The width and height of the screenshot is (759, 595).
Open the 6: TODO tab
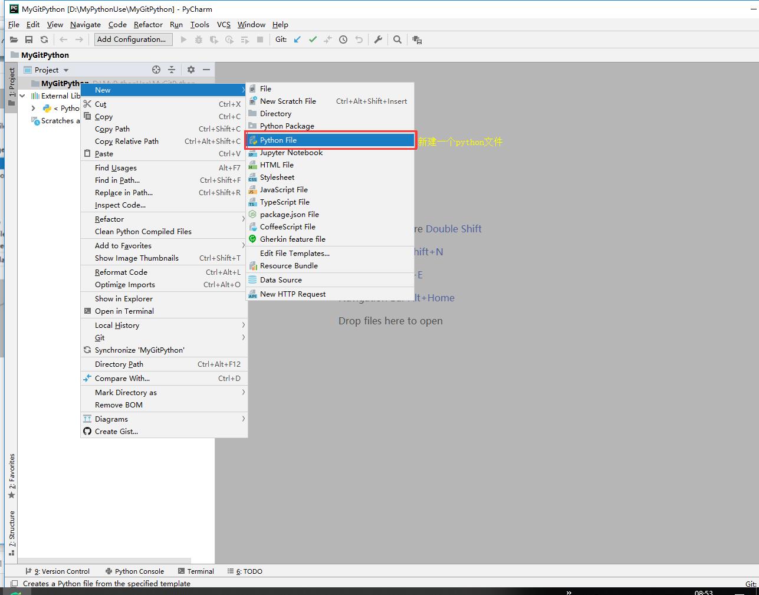pyautogui.click(x=245, y=571)
